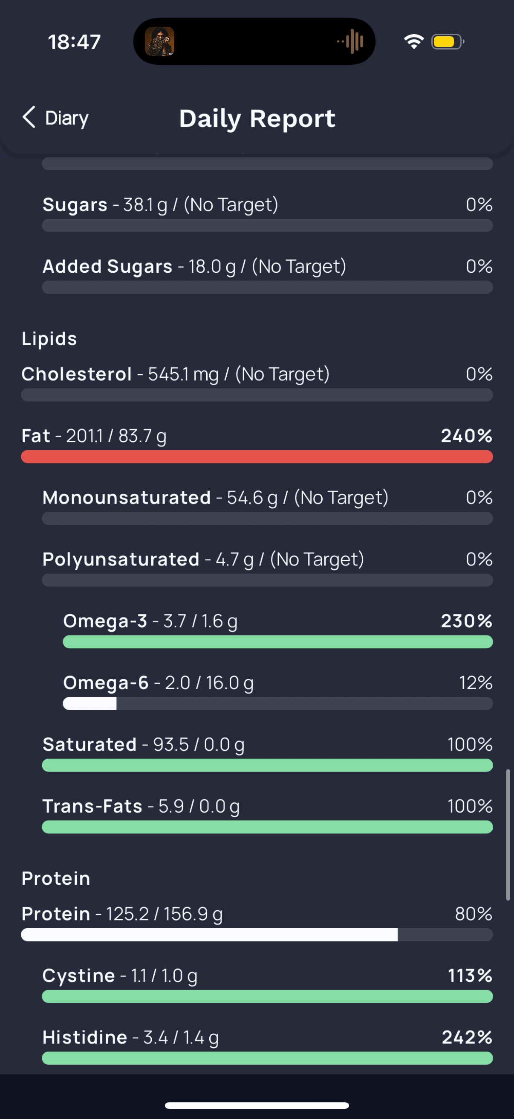The width and height of the screenshot is (514, 1119).
Task: Tap the Lipids section header
Action: coord(49,339)
